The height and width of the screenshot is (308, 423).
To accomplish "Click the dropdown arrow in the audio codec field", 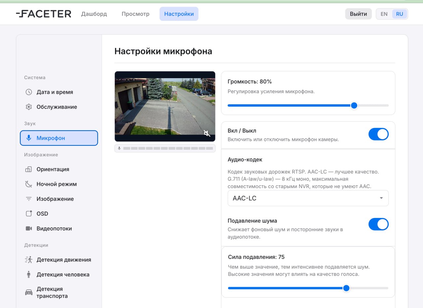I will (381, 198).
